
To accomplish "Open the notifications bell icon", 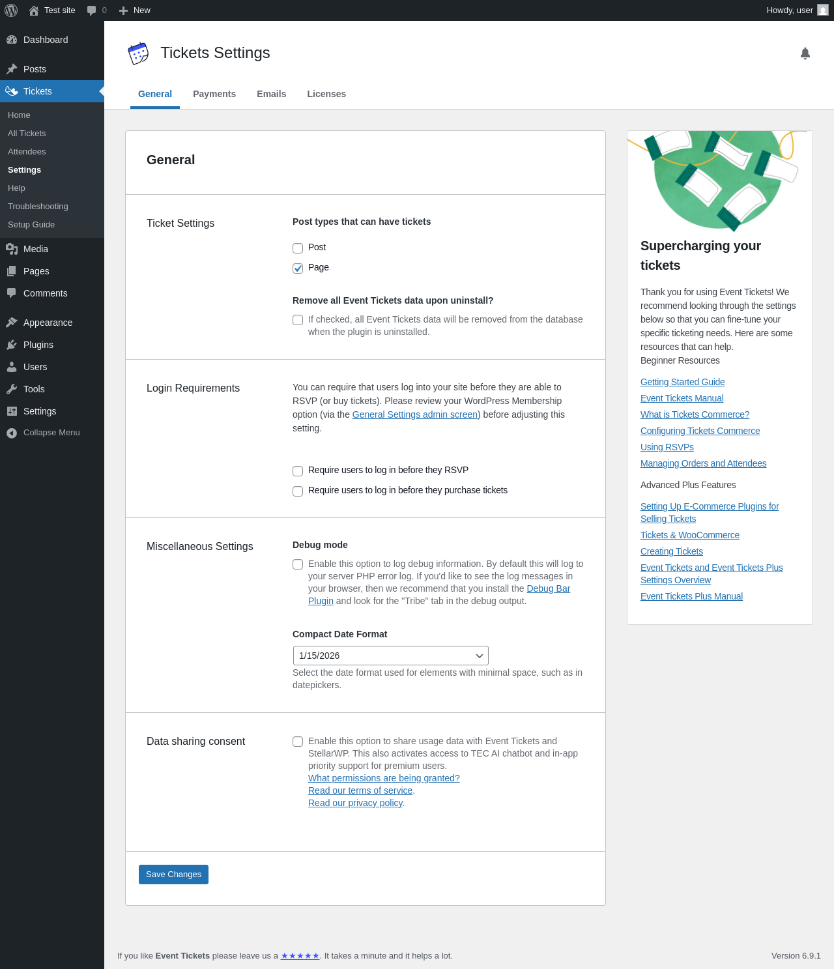I will point(805,53).
